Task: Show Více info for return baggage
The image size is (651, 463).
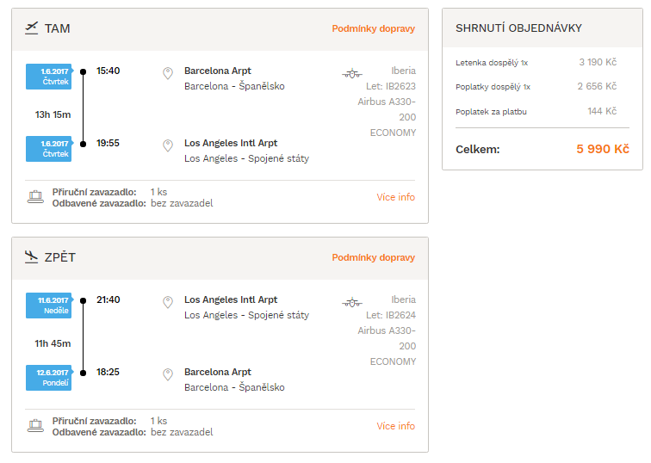Action: tap(395, 426)
